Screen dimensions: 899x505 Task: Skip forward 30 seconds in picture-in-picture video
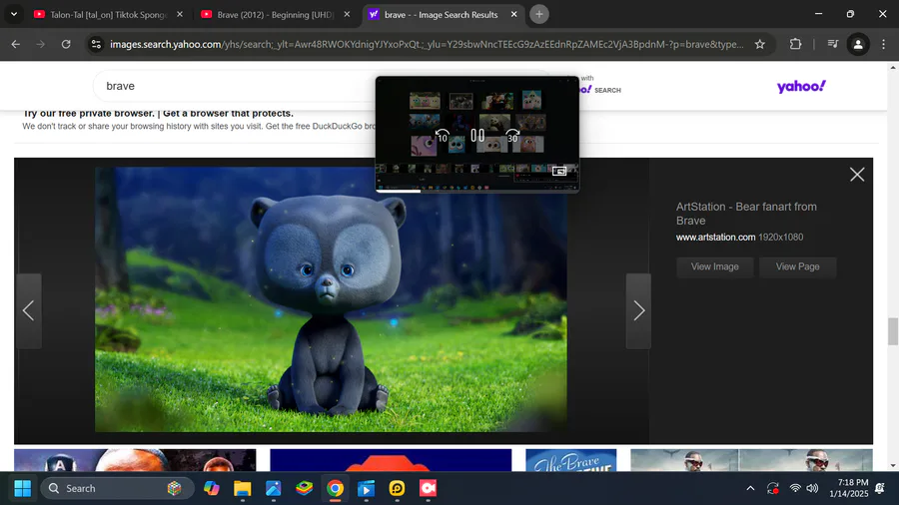pyautogui.click(x=512, y=136)
